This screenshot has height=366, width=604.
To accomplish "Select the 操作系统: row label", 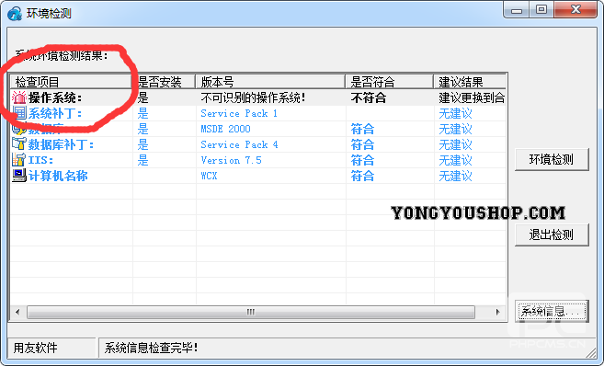I will 55,97.
